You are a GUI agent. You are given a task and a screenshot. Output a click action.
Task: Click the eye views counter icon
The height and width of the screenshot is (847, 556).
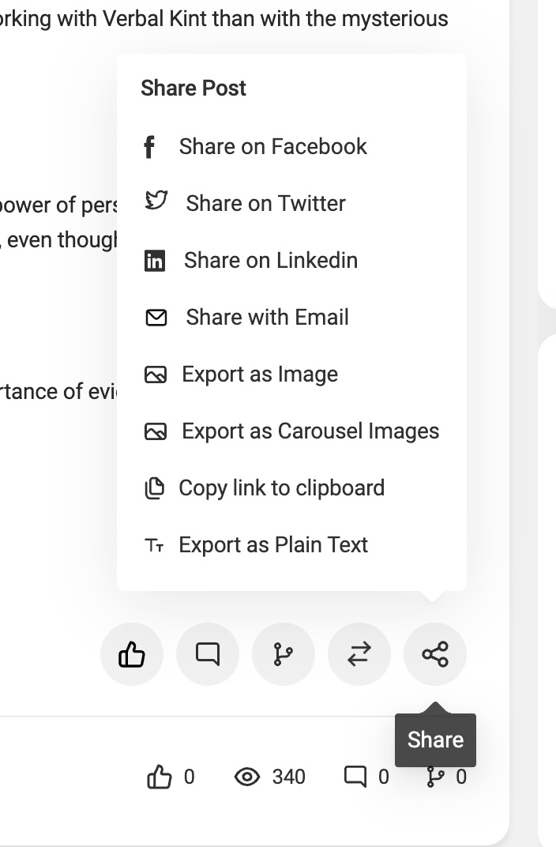click(247, 777)
